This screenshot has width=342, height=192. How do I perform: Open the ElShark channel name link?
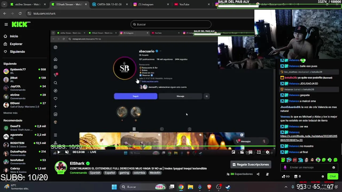tap(77, 163)
